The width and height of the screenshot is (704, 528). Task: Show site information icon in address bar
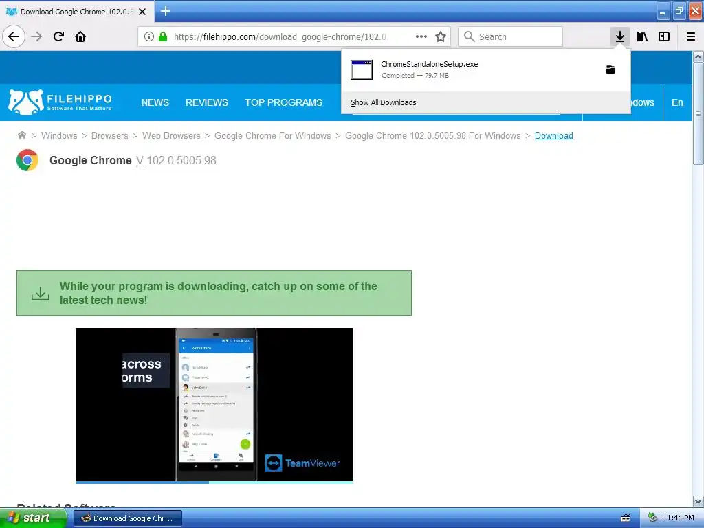(149, 37)
